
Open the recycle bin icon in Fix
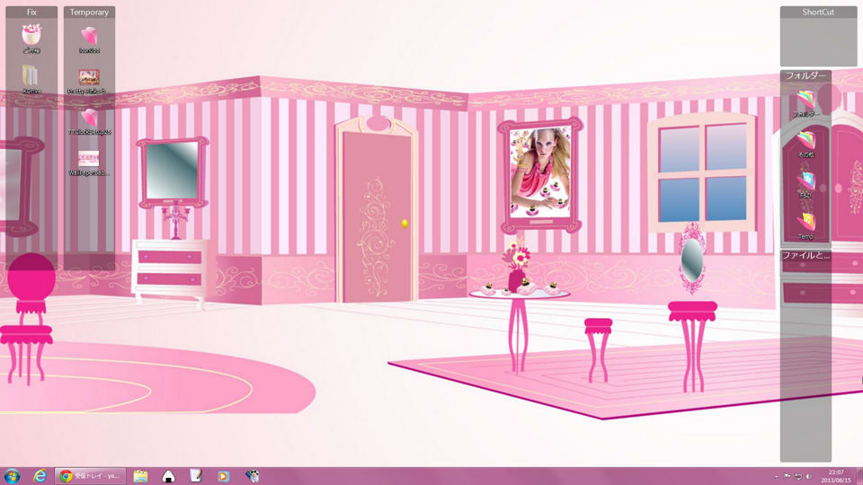(x=31, y=36)
